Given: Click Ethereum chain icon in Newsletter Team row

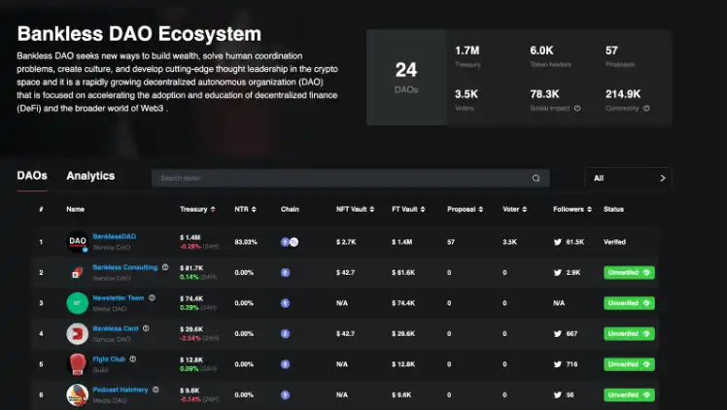Looking at the screenshot, I should (285, 303).
